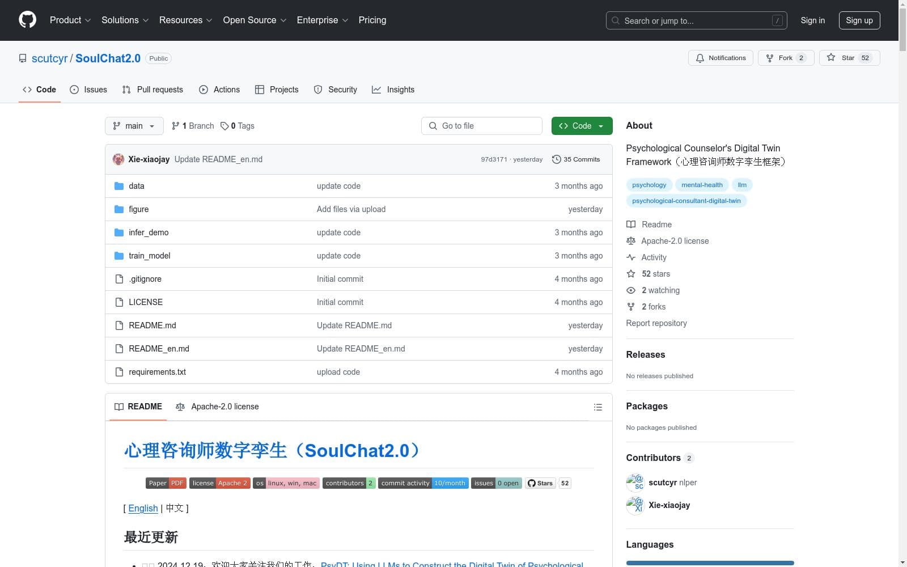The image size is (907, 567).
Task: Open the scutcyr owner link
Action: pyautogui.click(x=49, y=58)
